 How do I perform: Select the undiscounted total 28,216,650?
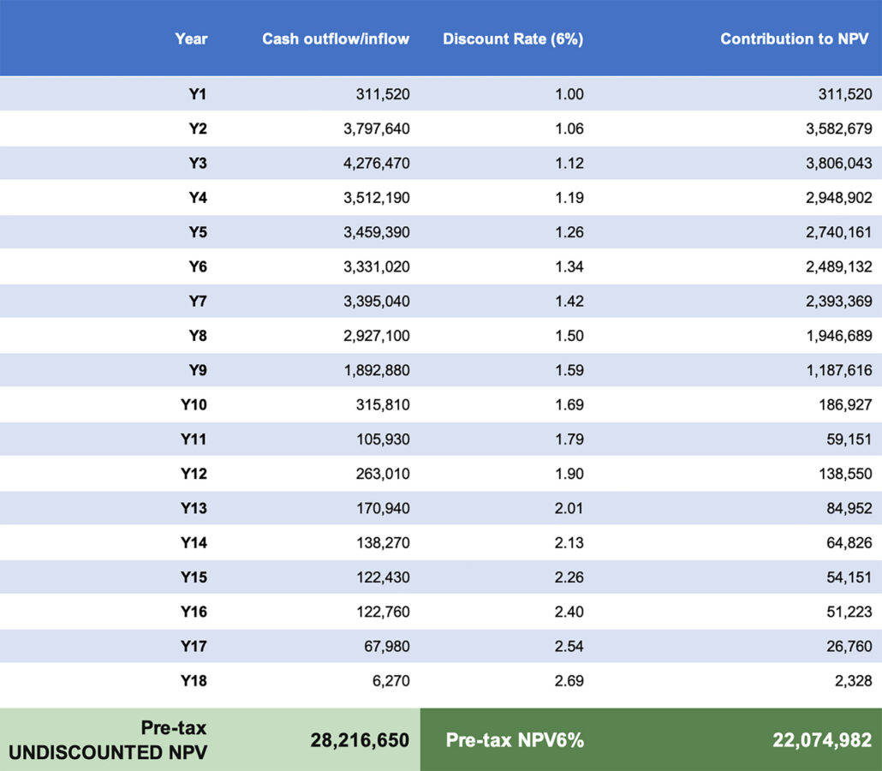point(360,740)
